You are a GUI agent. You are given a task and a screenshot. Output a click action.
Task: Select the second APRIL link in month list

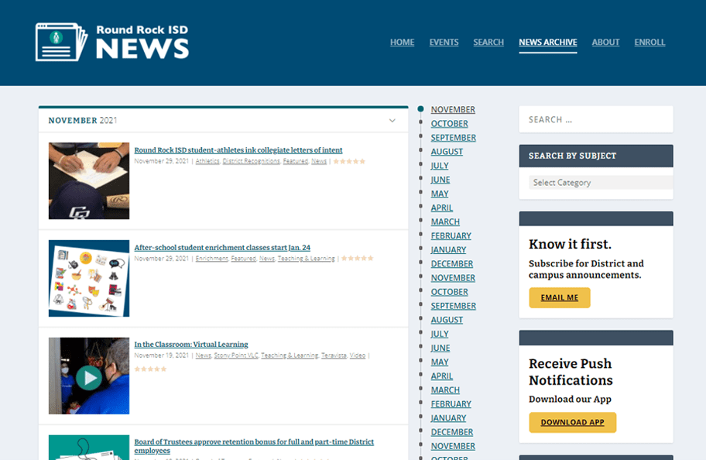442,376
